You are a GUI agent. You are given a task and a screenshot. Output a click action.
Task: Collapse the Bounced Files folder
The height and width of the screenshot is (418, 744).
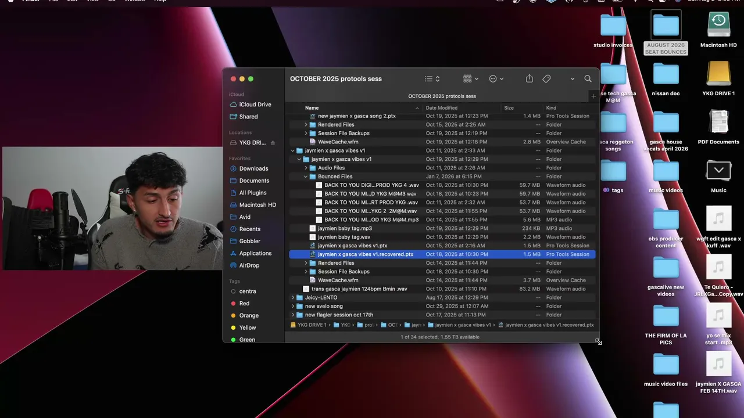click(x=306, y=176)
